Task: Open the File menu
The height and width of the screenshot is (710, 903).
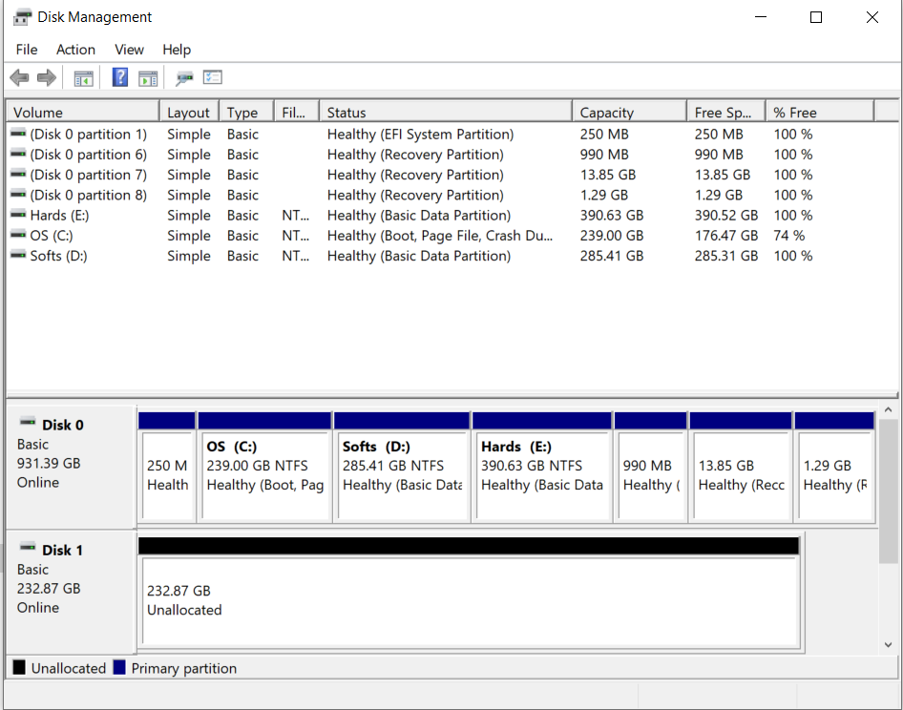Action: coord(26,50)
